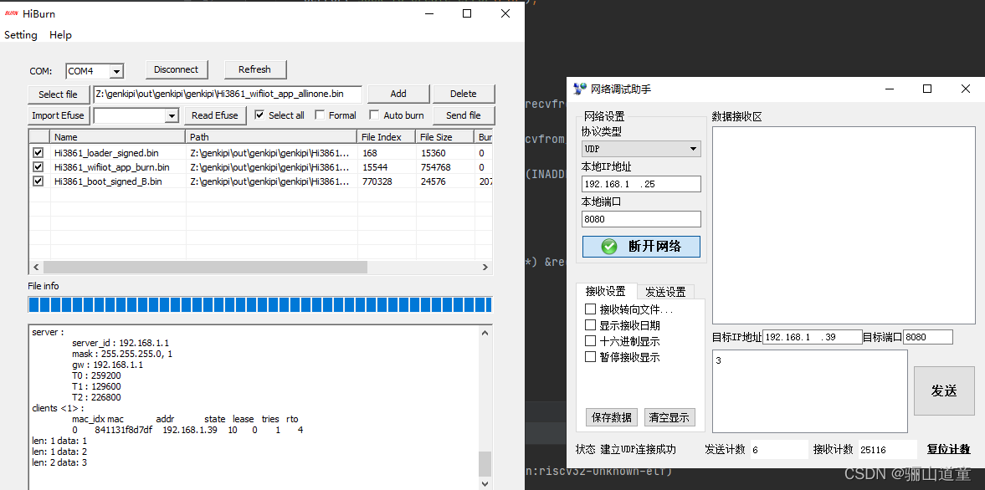Click the 清空显示 button
Viewport: 985px width, 490px height.
[x=669, y=417]
